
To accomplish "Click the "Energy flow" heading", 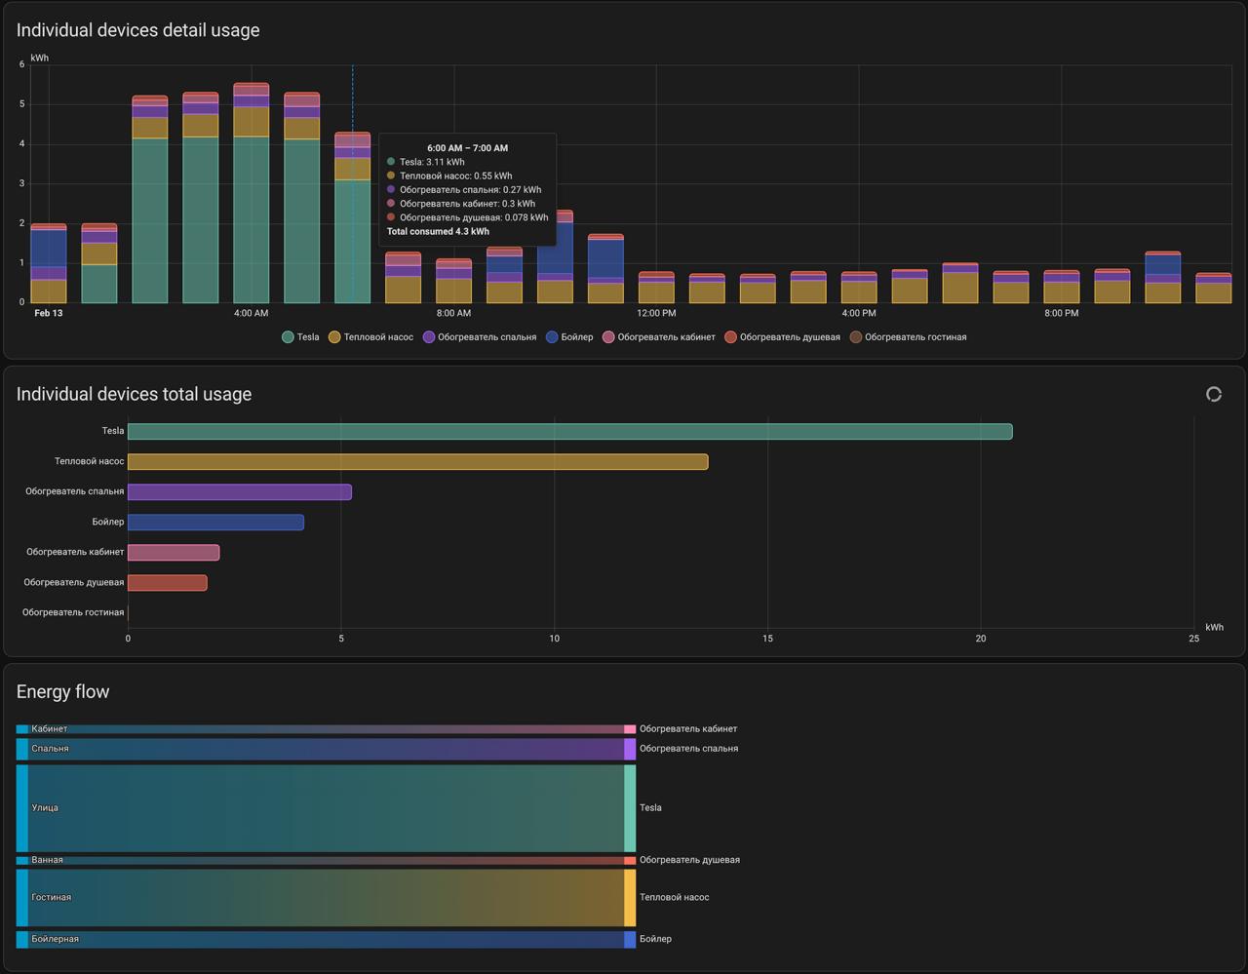I will 63,691.
